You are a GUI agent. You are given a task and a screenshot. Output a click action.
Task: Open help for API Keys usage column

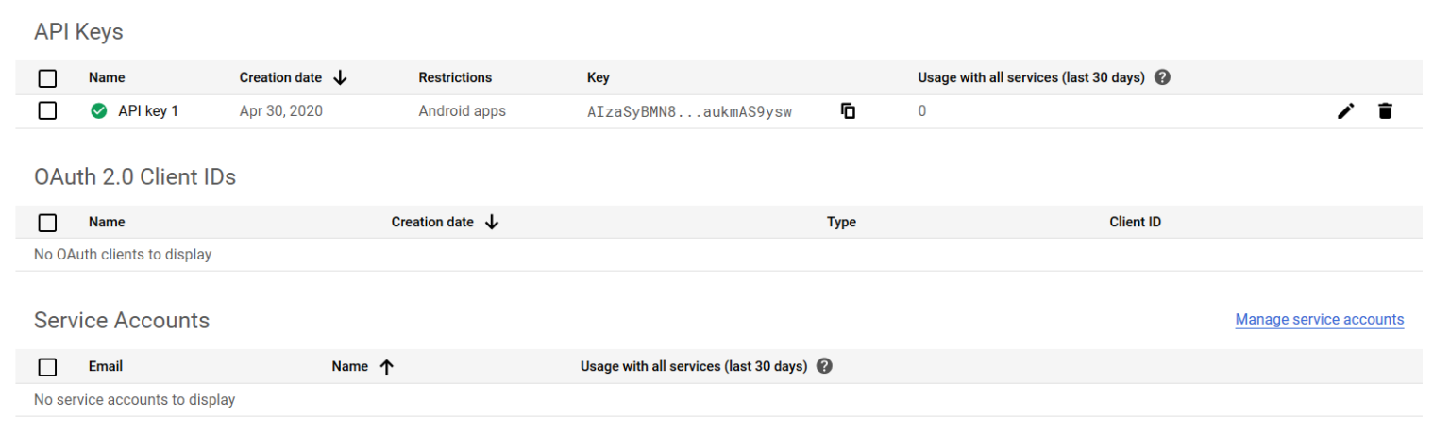coord(1163,77)
